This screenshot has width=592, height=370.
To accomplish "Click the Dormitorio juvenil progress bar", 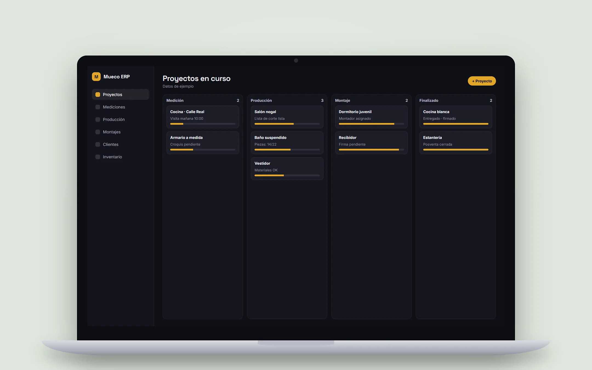I will [x=371, y=124].
